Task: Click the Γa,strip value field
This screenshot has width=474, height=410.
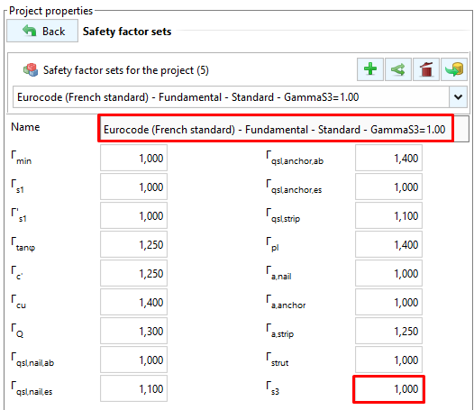Action: pos(388,331)
